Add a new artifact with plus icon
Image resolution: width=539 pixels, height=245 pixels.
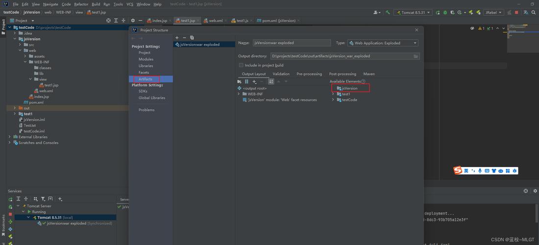pos(177,38)
